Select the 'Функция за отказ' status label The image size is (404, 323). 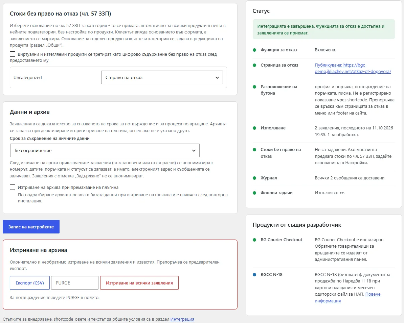coord(279,50)
